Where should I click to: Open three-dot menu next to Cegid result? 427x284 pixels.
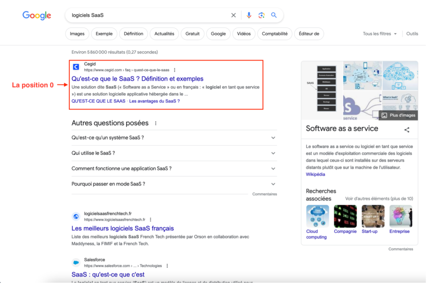[x=175, y=70]
